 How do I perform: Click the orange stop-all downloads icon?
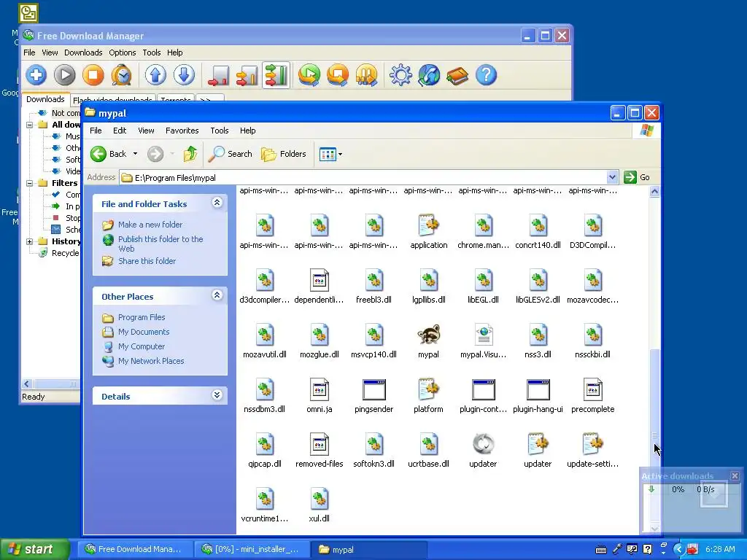click(338, 75)
